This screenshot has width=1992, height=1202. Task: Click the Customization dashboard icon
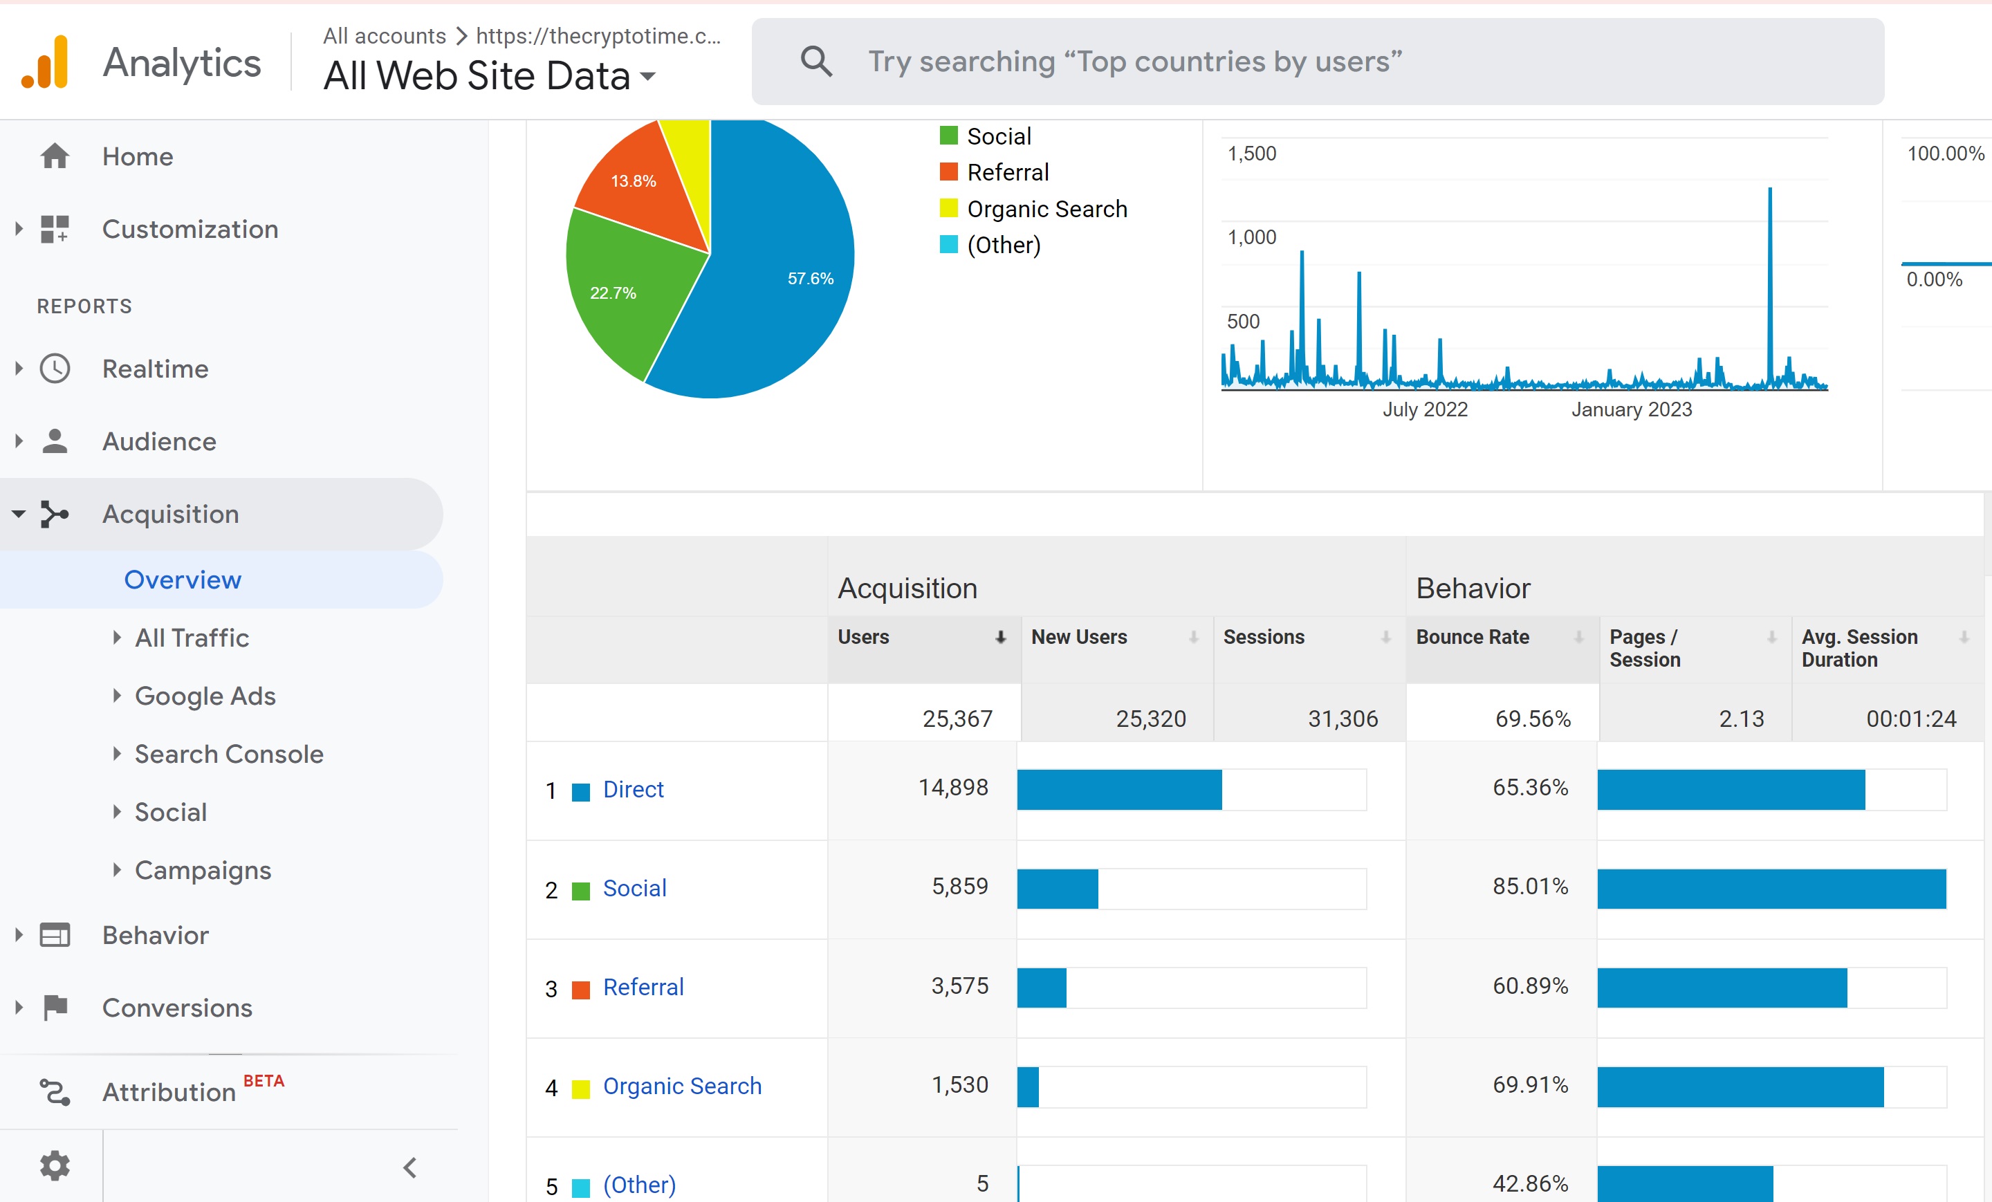55,229
